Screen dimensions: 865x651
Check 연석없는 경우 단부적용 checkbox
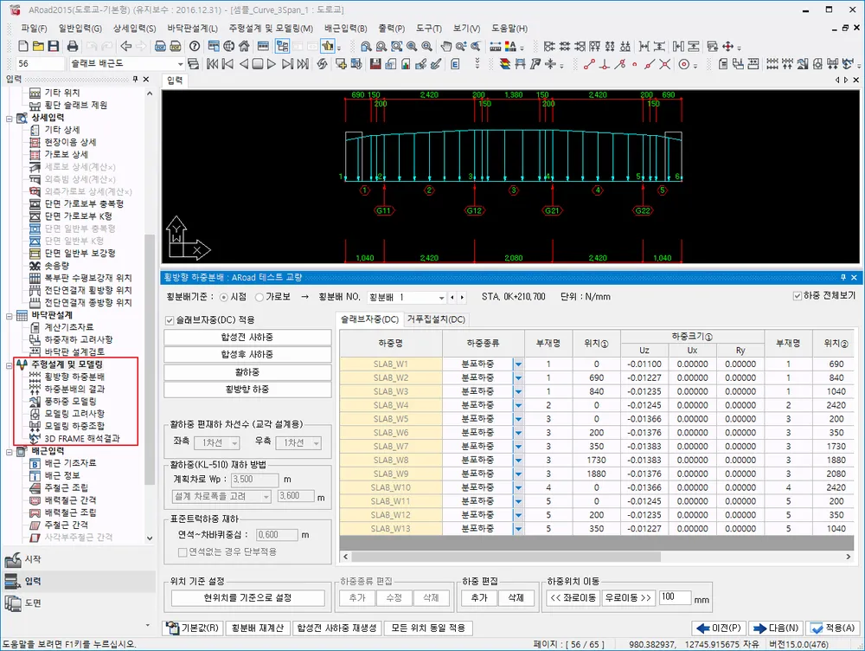click(183, 552)
